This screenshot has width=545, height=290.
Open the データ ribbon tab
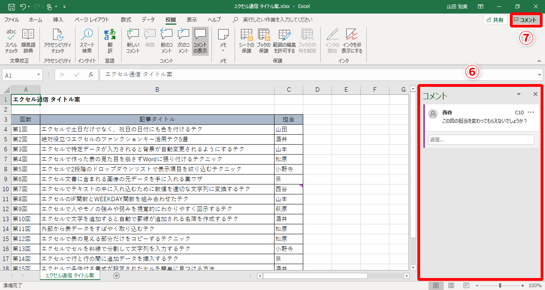(148, 20)
